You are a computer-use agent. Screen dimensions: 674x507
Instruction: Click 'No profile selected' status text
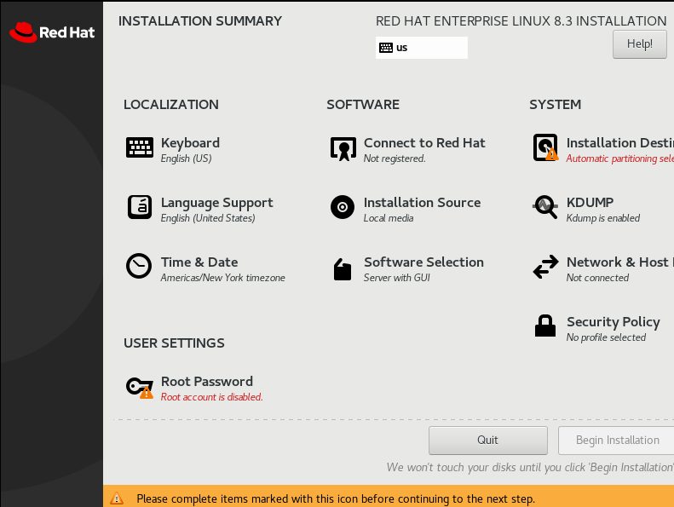point(606,337)
